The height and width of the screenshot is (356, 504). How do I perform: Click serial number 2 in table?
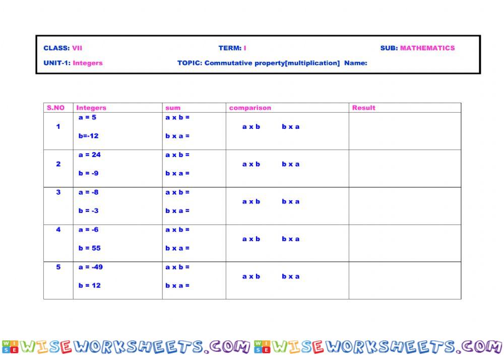pos(58,164)
